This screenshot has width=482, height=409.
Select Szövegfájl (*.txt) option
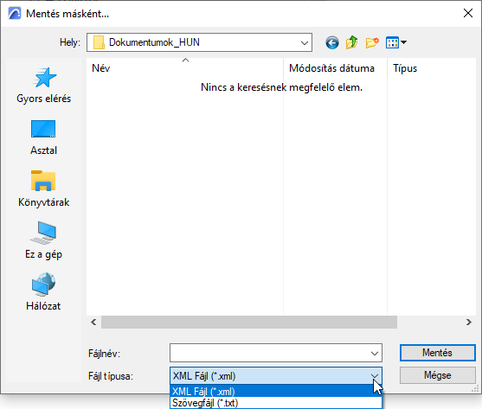point(276,403)
